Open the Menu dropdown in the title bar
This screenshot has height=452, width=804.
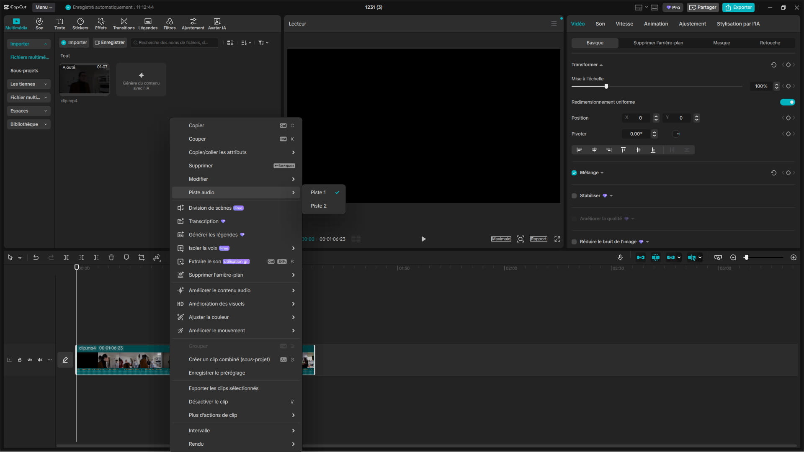[44, 7]
